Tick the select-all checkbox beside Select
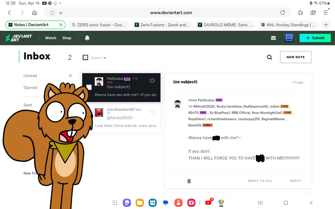Viewport: 335px width, 209px height. [x=85, y=57]
